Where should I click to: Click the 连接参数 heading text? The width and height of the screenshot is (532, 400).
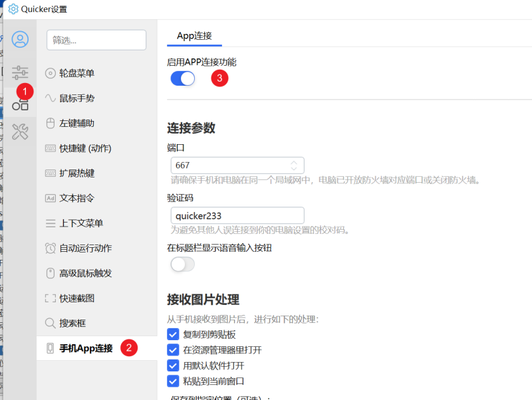click(191, 128)
